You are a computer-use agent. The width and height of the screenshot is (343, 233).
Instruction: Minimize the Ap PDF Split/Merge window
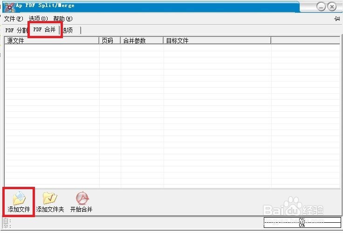(x=321, y=7)
